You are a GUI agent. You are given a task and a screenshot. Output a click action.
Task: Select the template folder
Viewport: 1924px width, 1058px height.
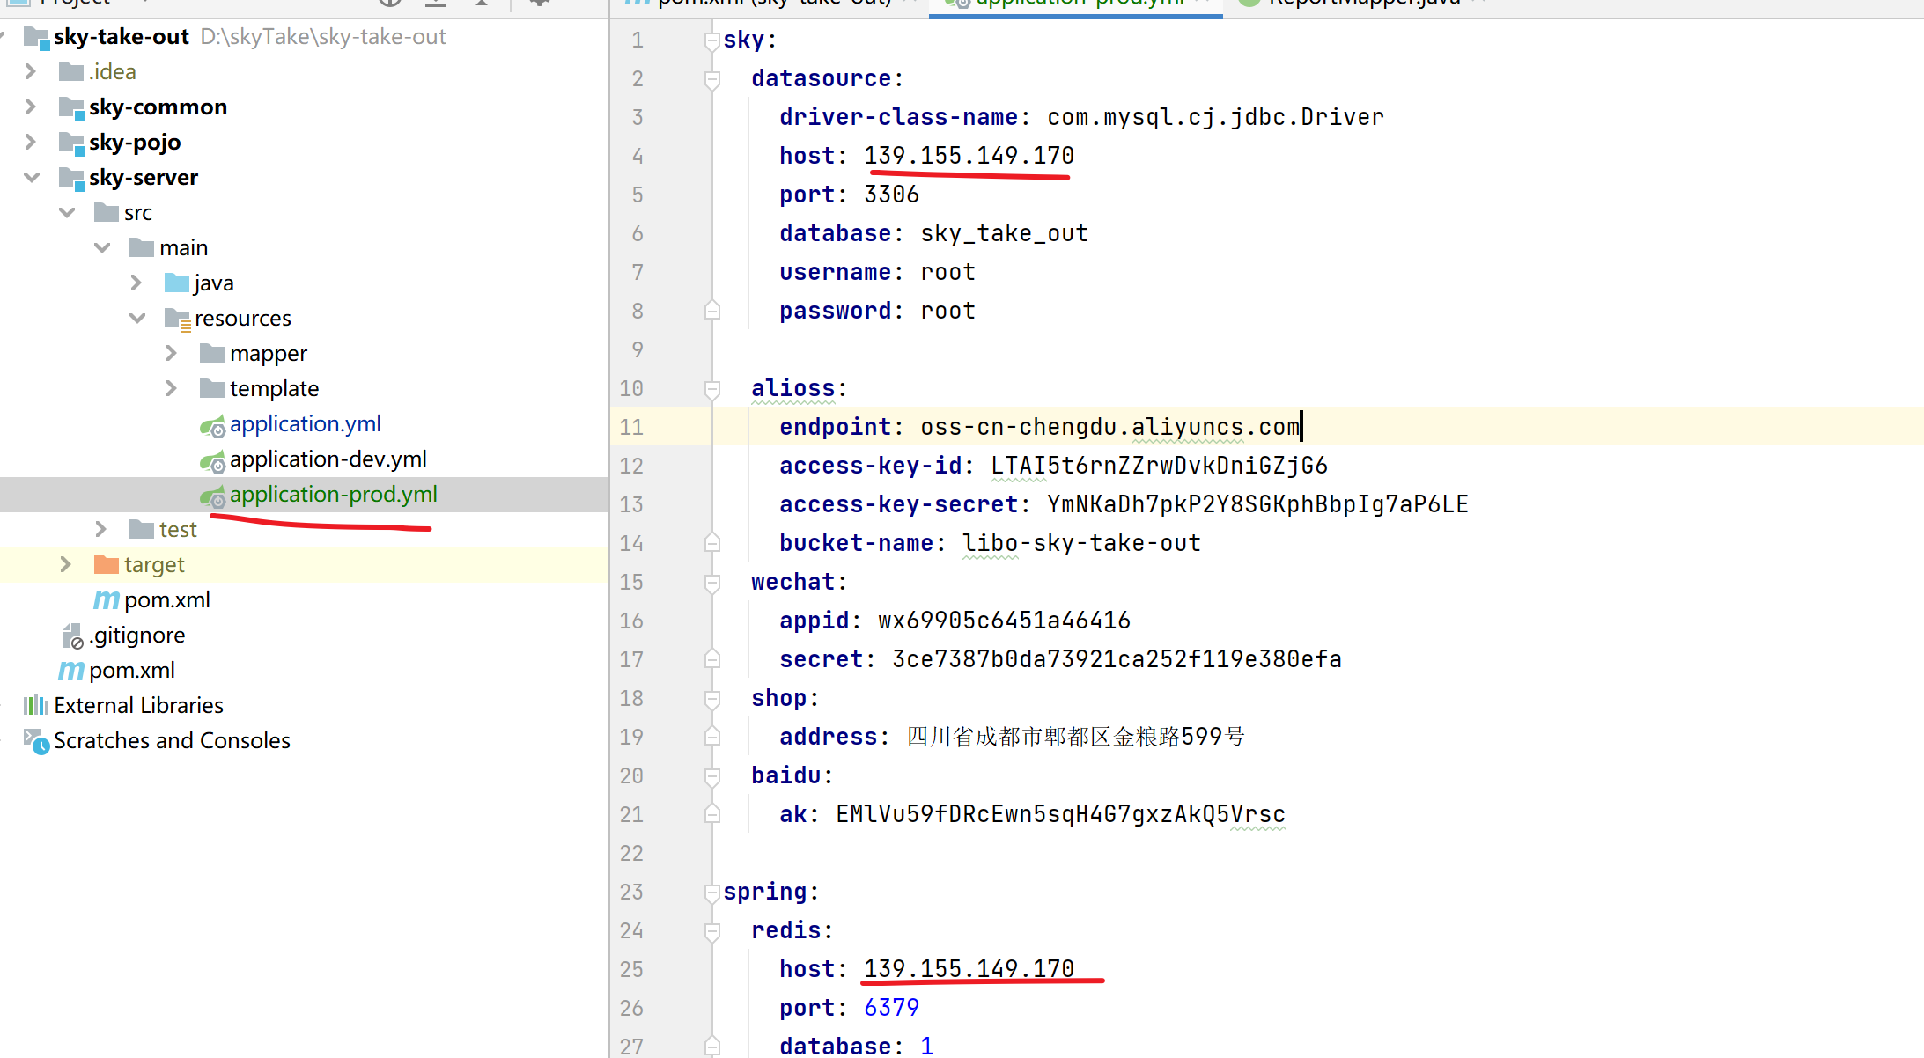click(274, 389)
